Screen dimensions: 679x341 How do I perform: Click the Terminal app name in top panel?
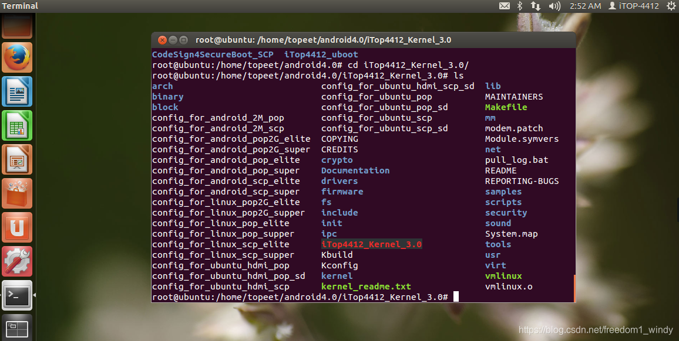coord(20,6)
